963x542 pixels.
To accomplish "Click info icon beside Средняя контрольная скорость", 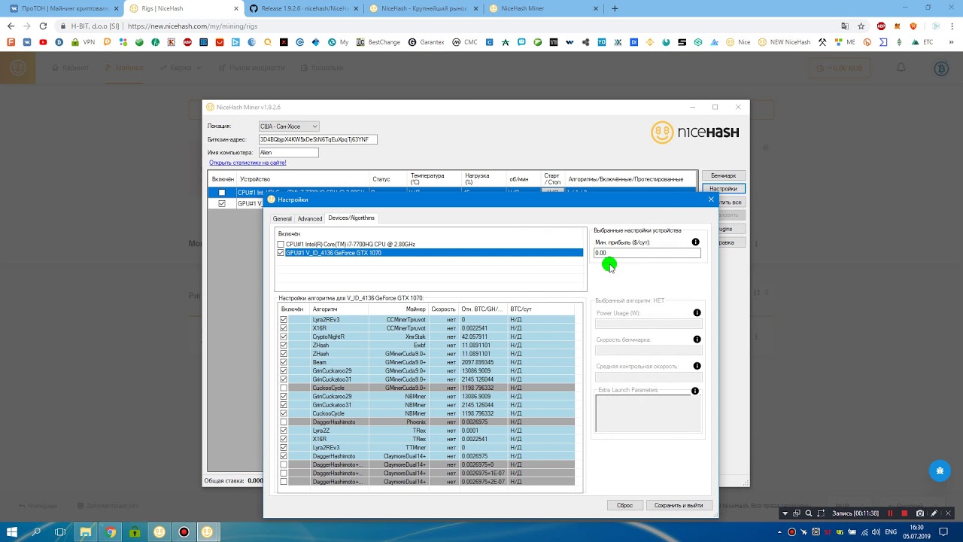I will (697, 366).
